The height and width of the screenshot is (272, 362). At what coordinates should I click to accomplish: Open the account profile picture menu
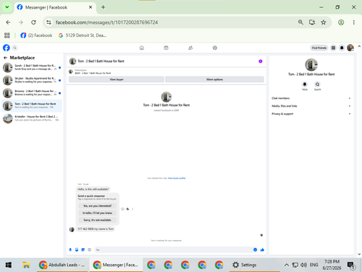(x=350, y=48)
